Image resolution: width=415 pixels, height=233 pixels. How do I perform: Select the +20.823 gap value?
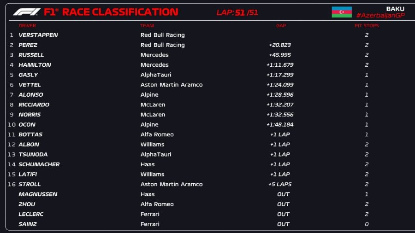pyautogui.click(x=280, y=45)
